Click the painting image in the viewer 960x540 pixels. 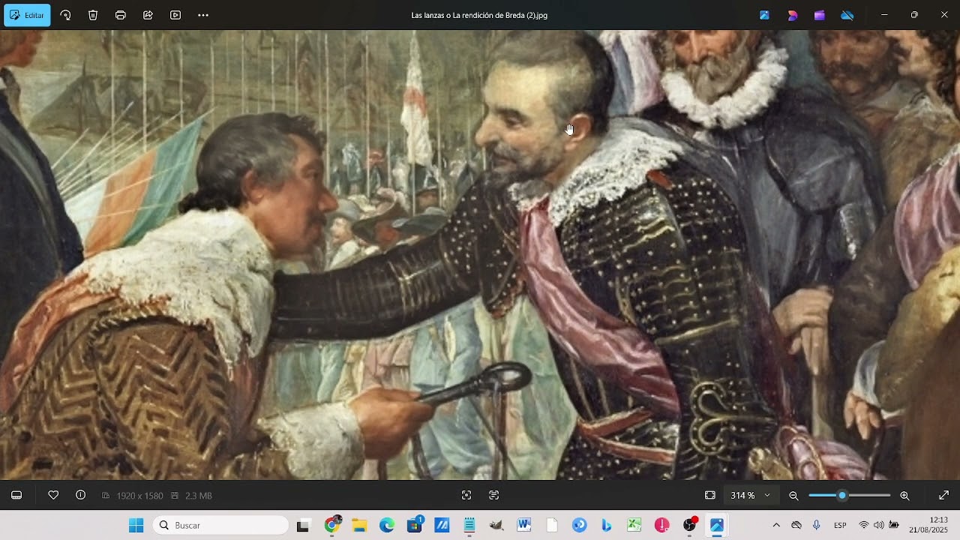click(x=480, y=255)
